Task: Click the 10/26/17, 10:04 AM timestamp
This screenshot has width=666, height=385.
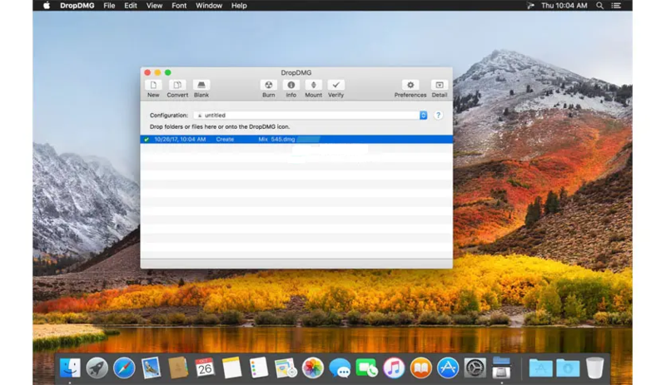Action: coord(180,139)
